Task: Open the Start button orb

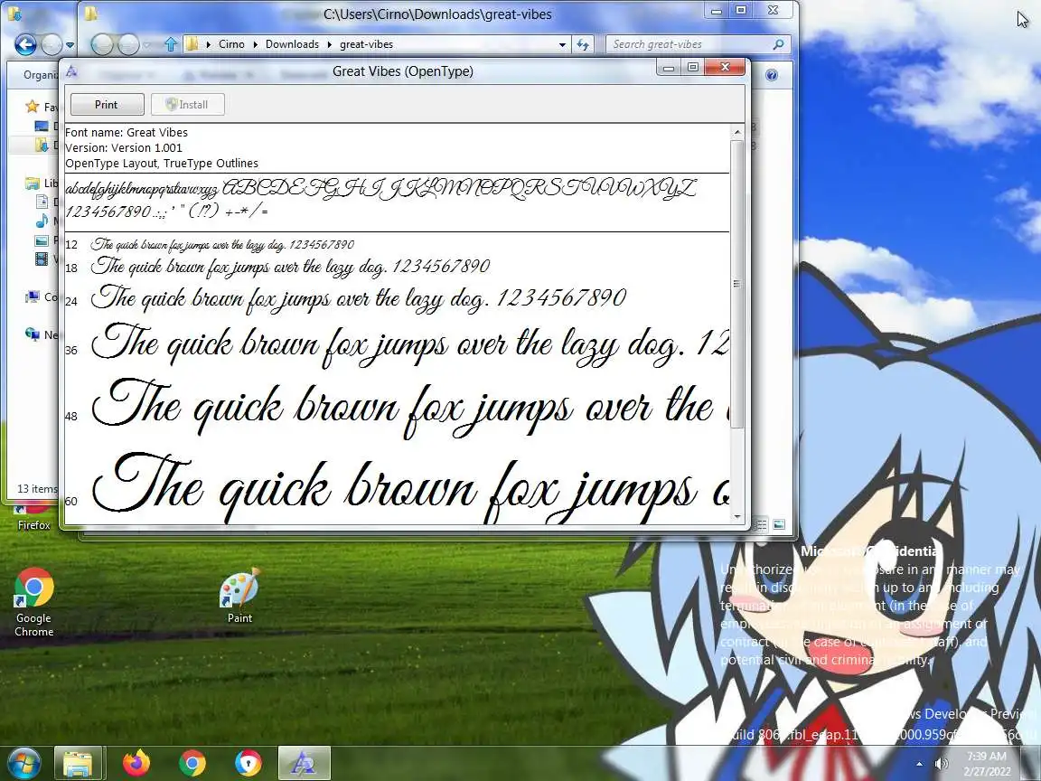Action: click(22, 762)
